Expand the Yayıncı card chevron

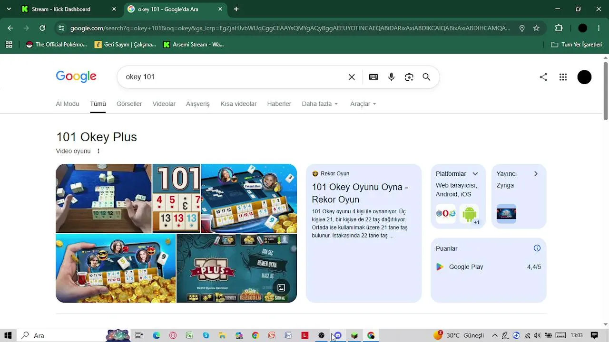click(x=536, y=174)
